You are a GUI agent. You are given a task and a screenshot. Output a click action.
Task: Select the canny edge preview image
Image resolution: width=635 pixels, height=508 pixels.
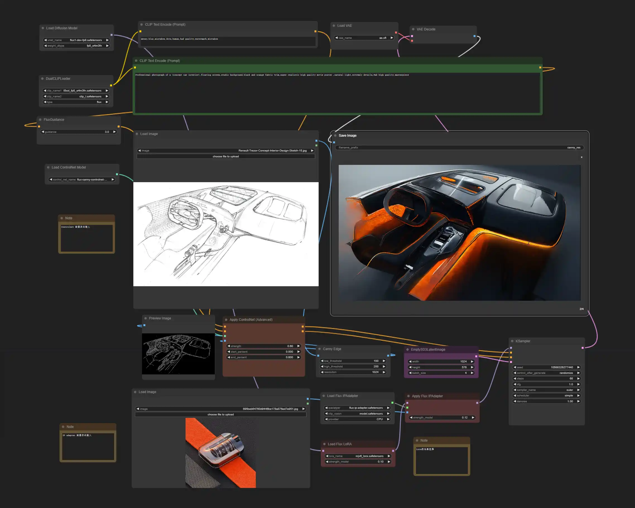(x=178, y=354)
